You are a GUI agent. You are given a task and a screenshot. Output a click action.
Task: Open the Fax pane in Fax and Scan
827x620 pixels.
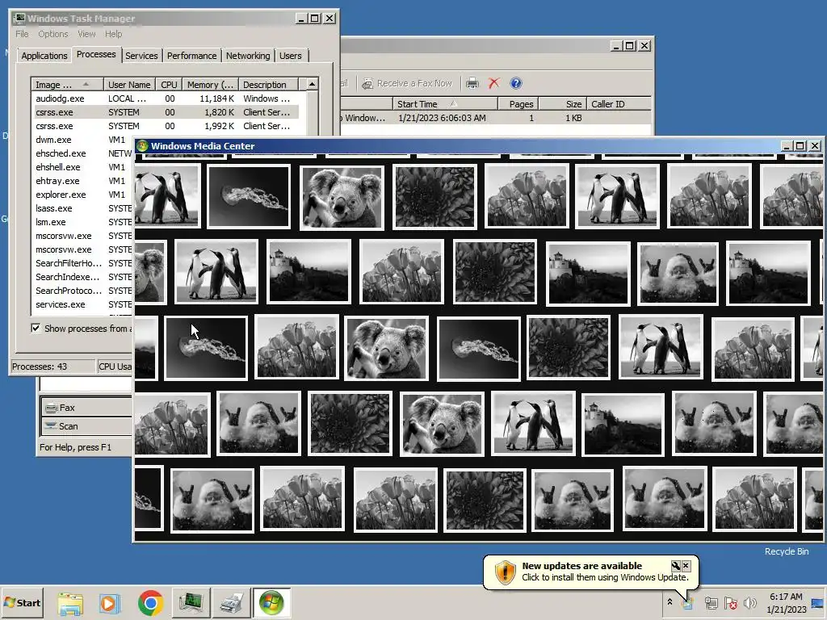[86, 408]
